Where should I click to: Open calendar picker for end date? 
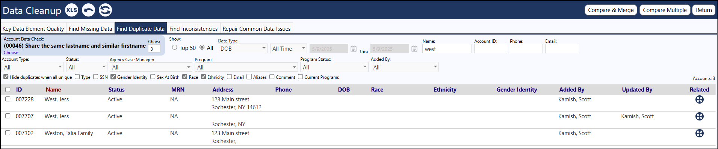[414, 49]
